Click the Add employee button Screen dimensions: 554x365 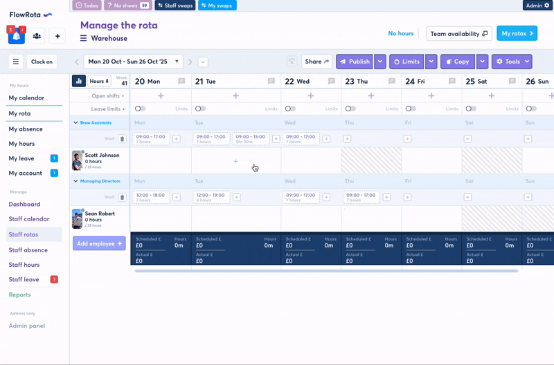99,243
